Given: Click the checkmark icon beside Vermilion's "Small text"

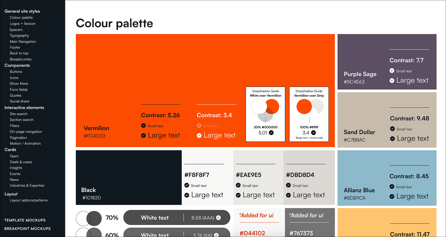Looking at the screenshot, I should 143,125.
